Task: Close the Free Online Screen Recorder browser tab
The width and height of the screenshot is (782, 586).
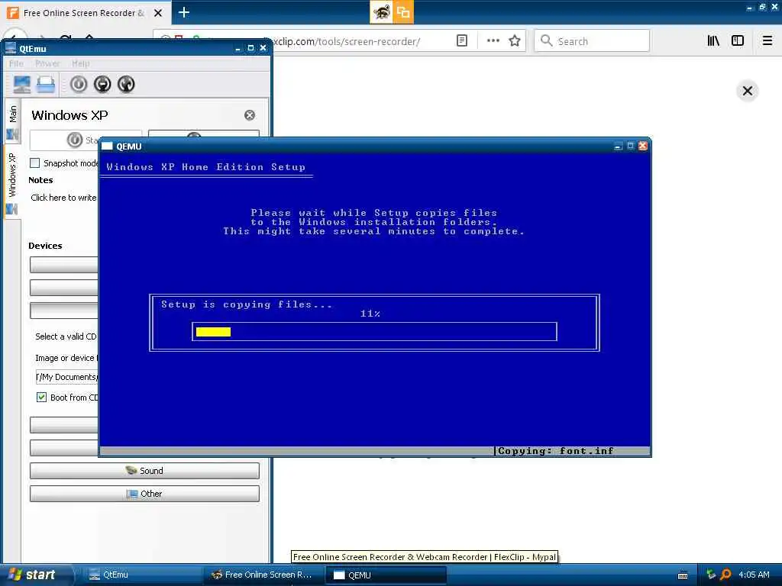Action: pos(158,12)
